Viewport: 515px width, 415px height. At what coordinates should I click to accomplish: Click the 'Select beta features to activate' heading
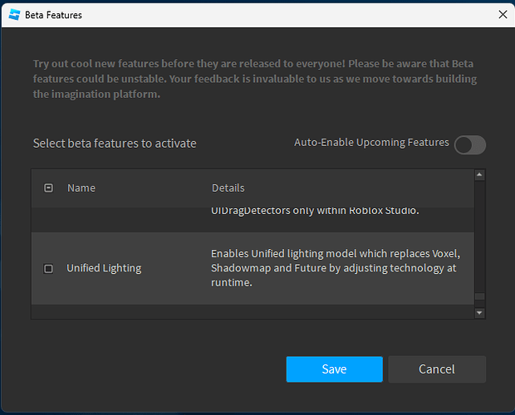click(x=115, y=144)
